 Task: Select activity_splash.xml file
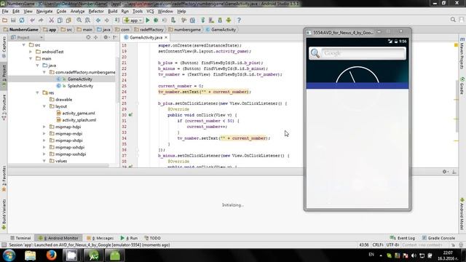(x=79, y=120)
